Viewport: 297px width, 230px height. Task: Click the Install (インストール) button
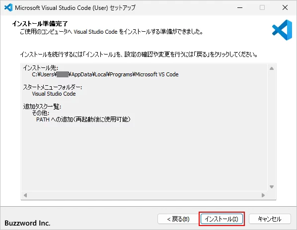pyautogui.click(x=222, y=219)
